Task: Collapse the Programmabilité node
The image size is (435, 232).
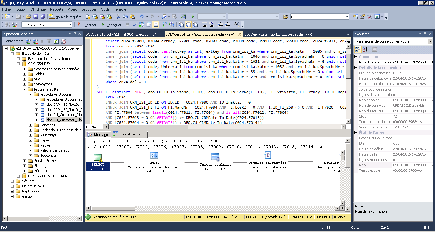Action: click(x=25, y=89)
